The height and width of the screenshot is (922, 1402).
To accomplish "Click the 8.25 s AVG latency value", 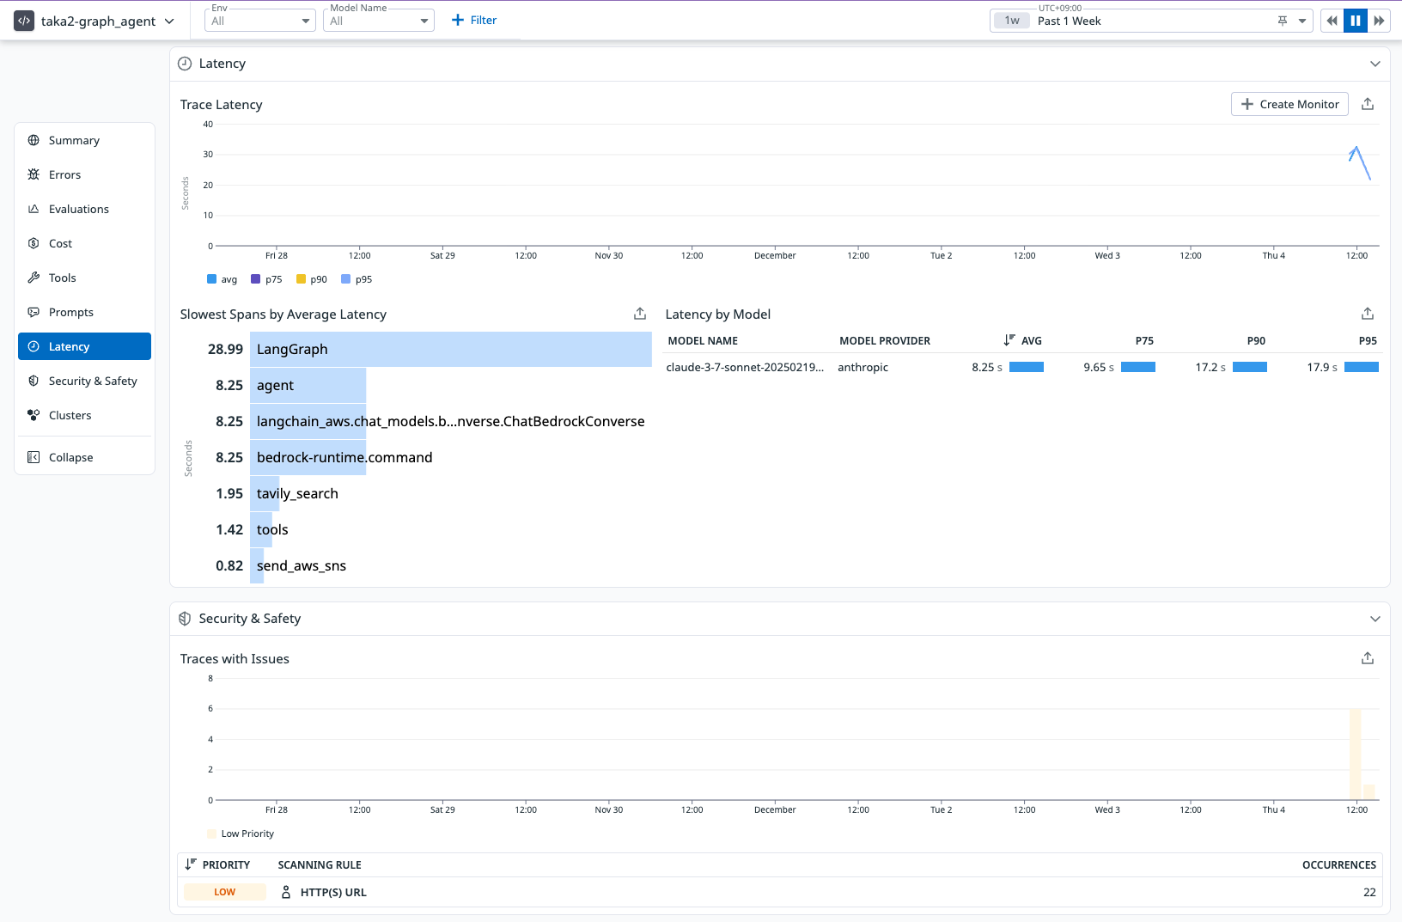I will tap(987, 367).
